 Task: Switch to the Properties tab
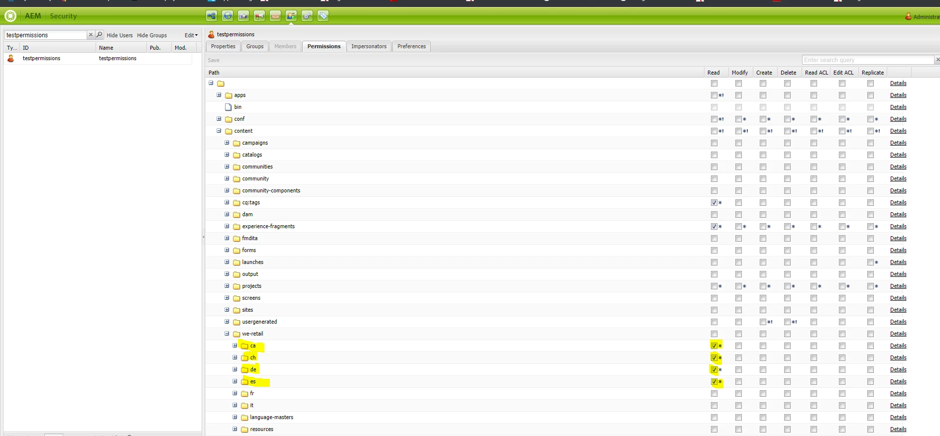[223, 46]
